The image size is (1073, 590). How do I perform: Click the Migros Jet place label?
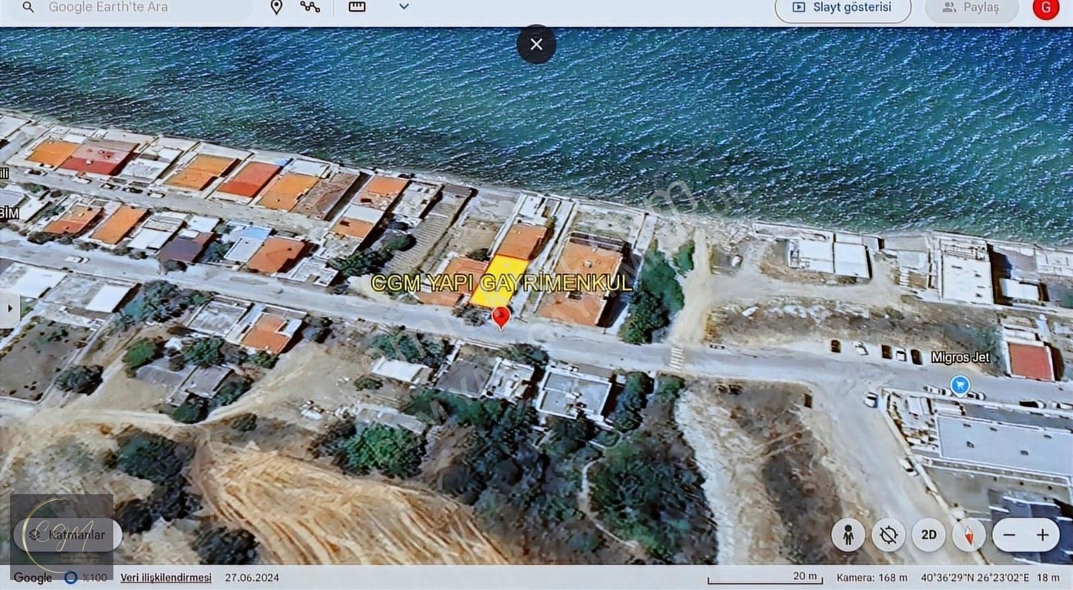pos(960,358)
